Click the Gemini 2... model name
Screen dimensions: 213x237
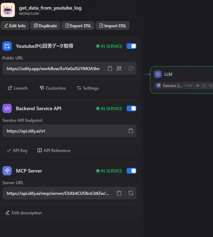coord(173,86)
